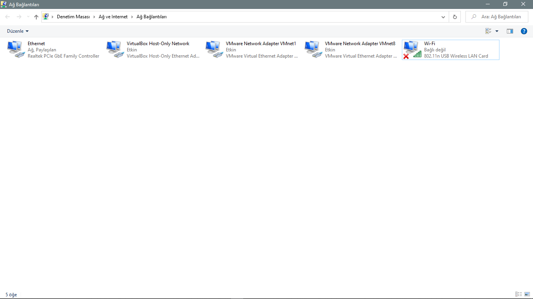Expand the address bar history dropdown

[443, 17]
